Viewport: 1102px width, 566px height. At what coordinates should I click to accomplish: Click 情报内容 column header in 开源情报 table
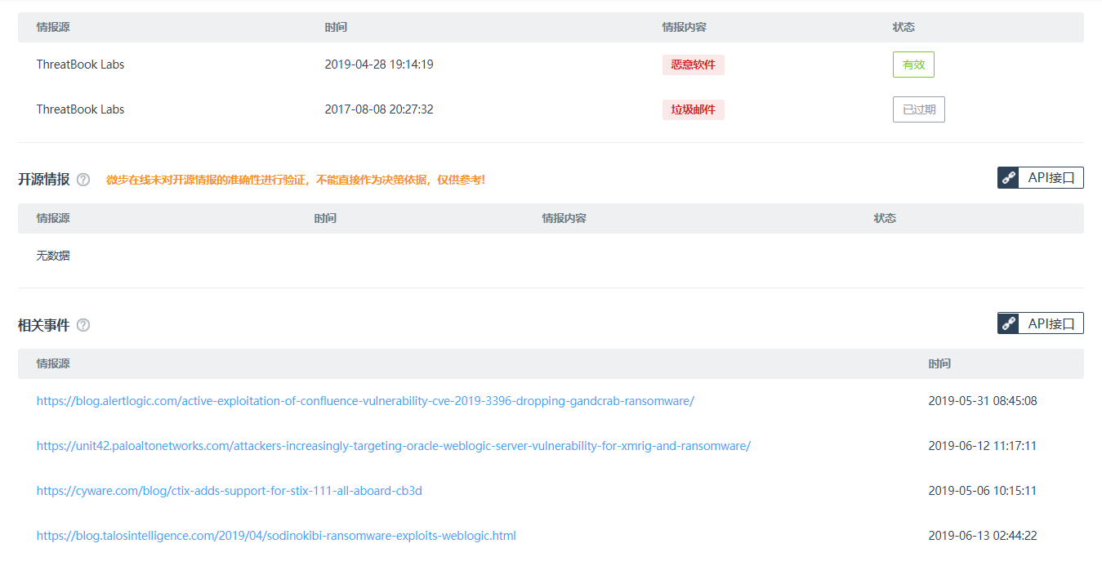click(x=564, y=219)
